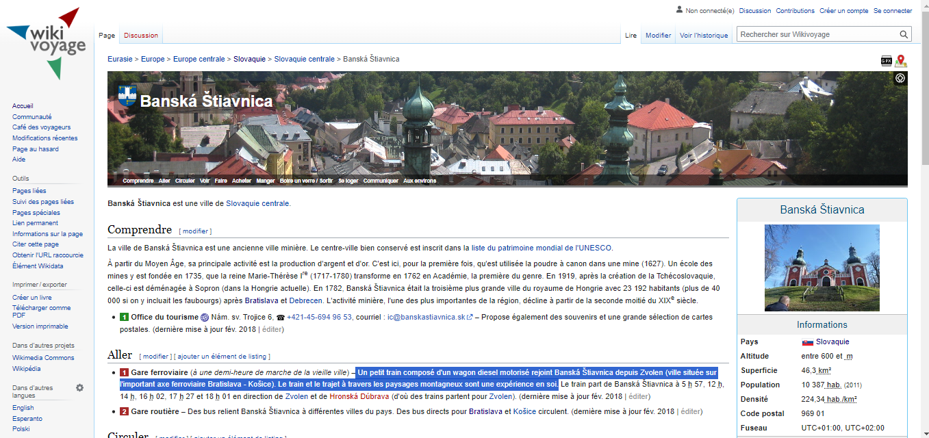Screen dimensions: 929x438
Task: Click the Wikivoyage logo
Action: click(47, 42)
